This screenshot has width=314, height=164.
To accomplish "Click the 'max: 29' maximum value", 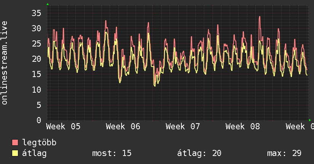I will pyautogui.click(x=284, y=153).
